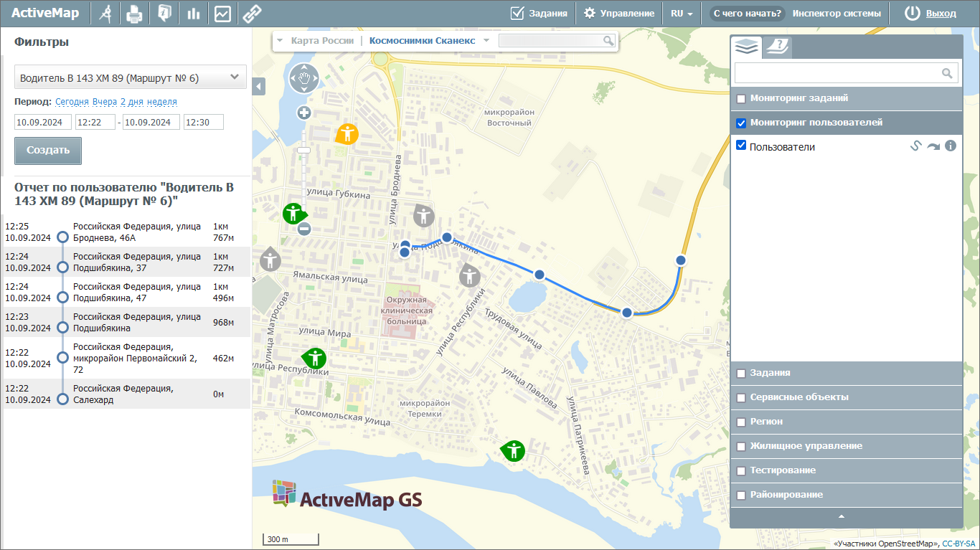Click the map zoom in plus button
Viewport: 980px width, 550px height.
(x=304, y=113)
